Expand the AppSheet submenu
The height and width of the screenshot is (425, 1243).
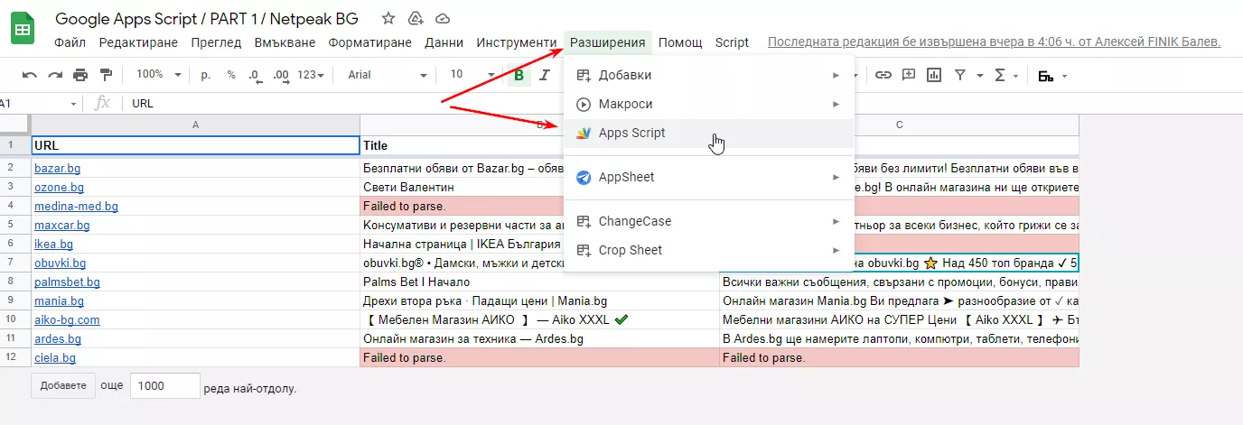pyautogui.click(x=836, y=177)
